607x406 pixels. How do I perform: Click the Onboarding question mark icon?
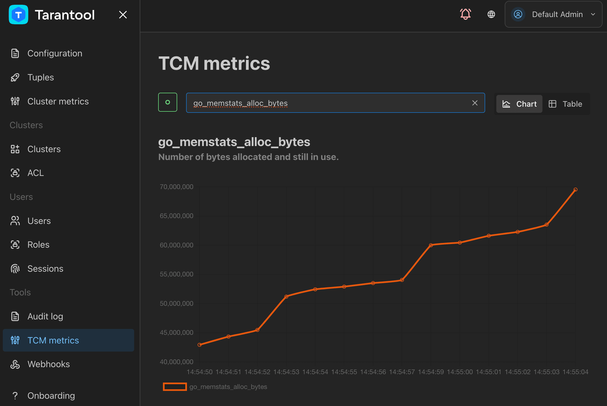point(15,396)
